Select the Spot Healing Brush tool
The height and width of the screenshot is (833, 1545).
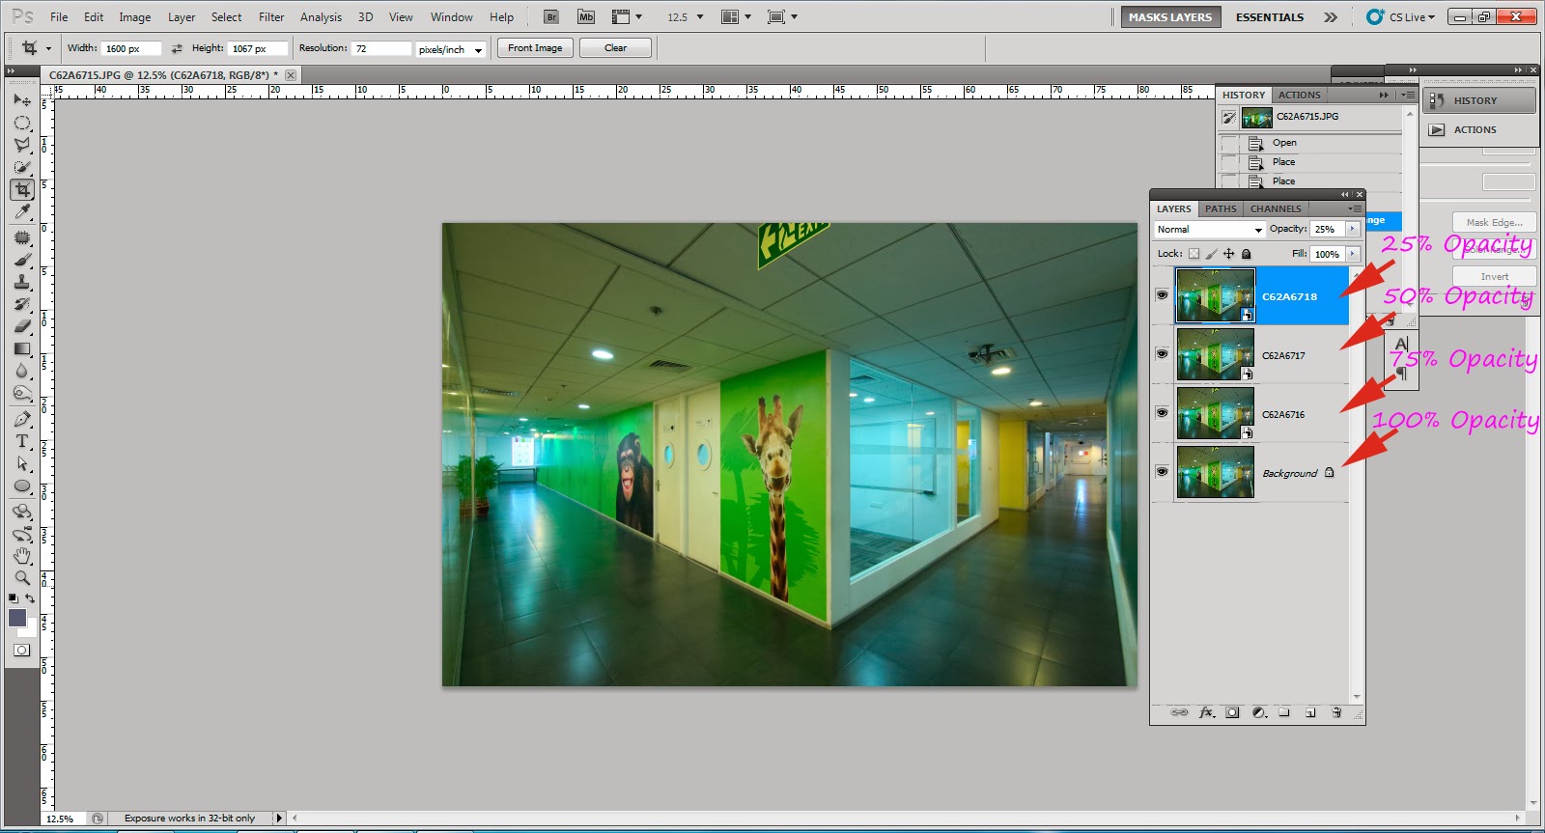tap(22, 237)
